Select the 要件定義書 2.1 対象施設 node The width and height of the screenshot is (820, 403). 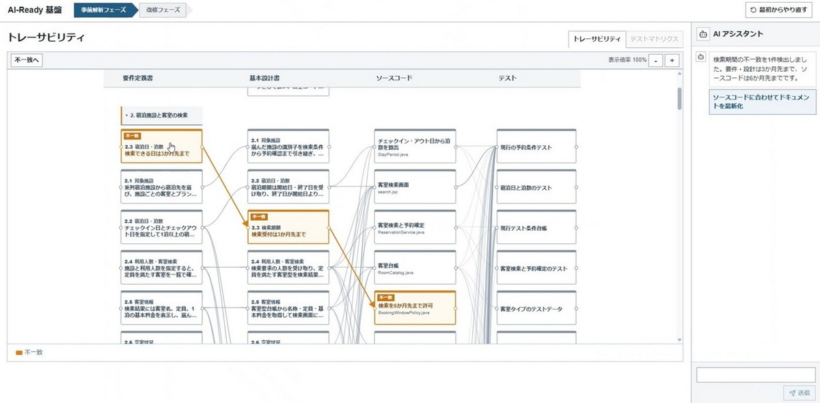pos(162,187)
